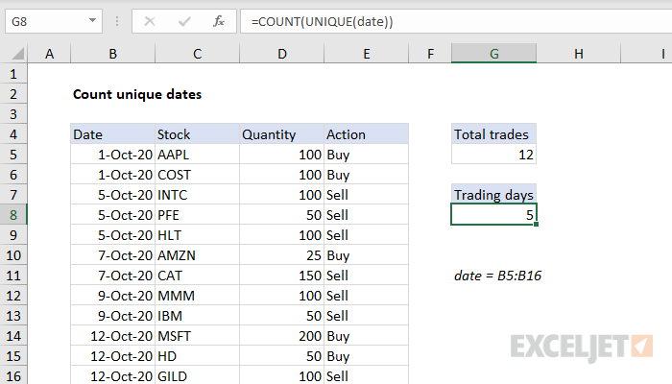Select column B header
The image size is (672, 384).
click(x=112, y=54)
